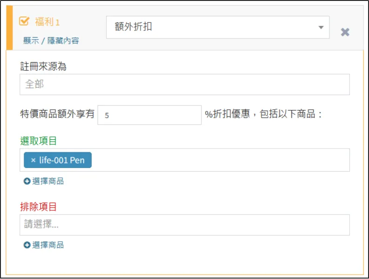Remove 福利1 using the gray X icon
Screen dimensions: 369x279
345,32
